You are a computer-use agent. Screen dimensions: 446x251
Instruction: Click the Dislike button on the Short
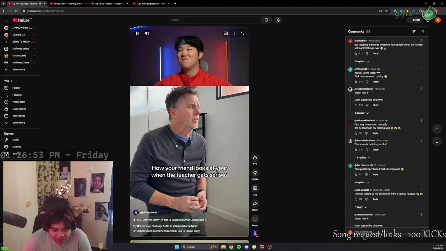pos(255,173)
